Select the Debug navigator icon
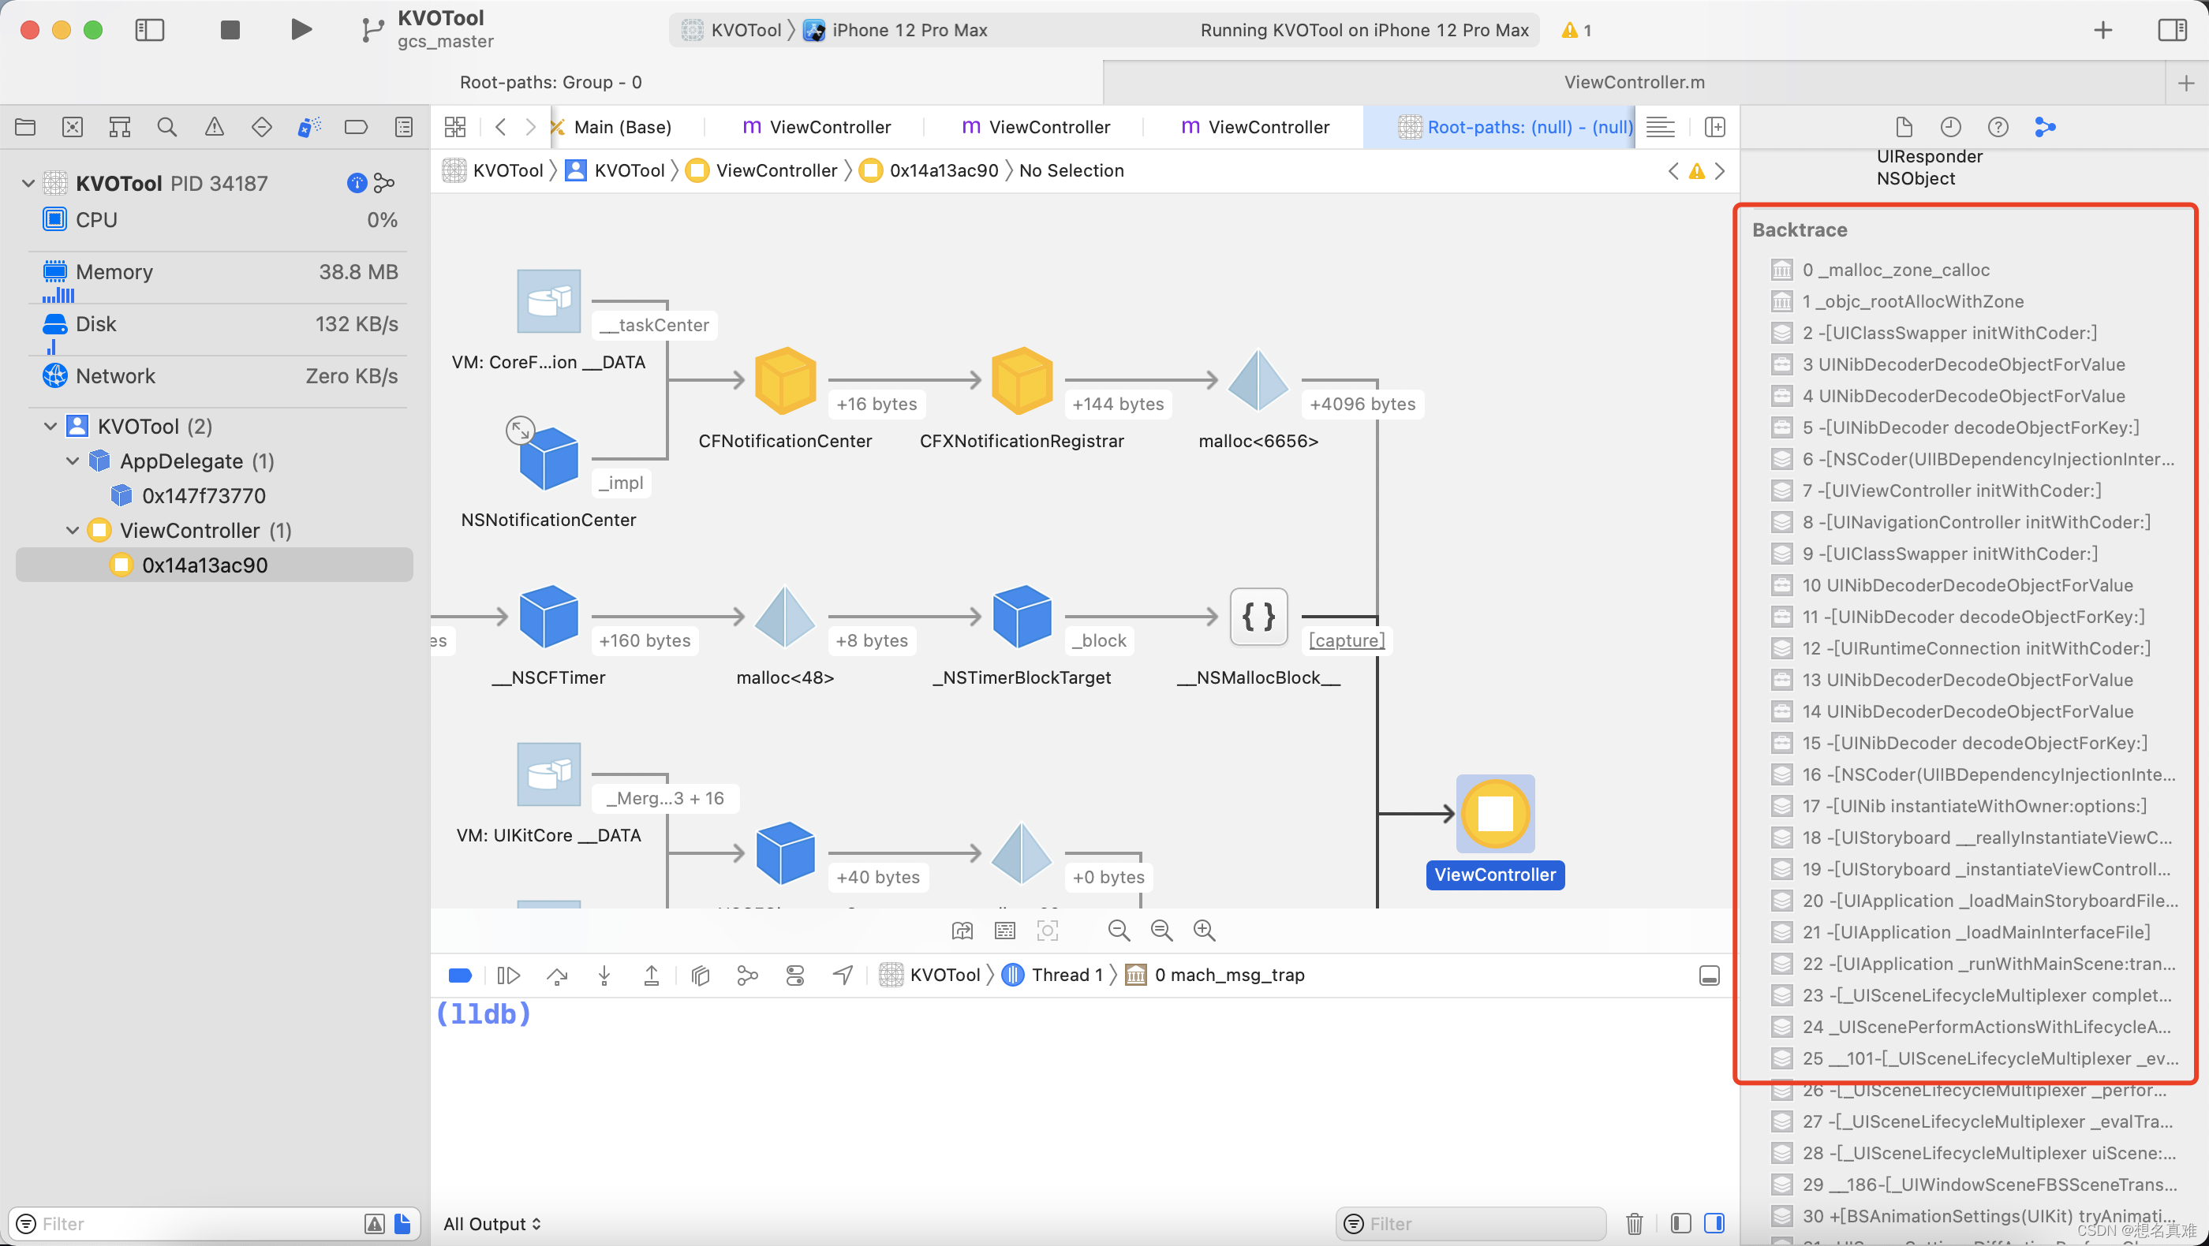Screen dimensions: 2209x1246 [x=308, y=128]
